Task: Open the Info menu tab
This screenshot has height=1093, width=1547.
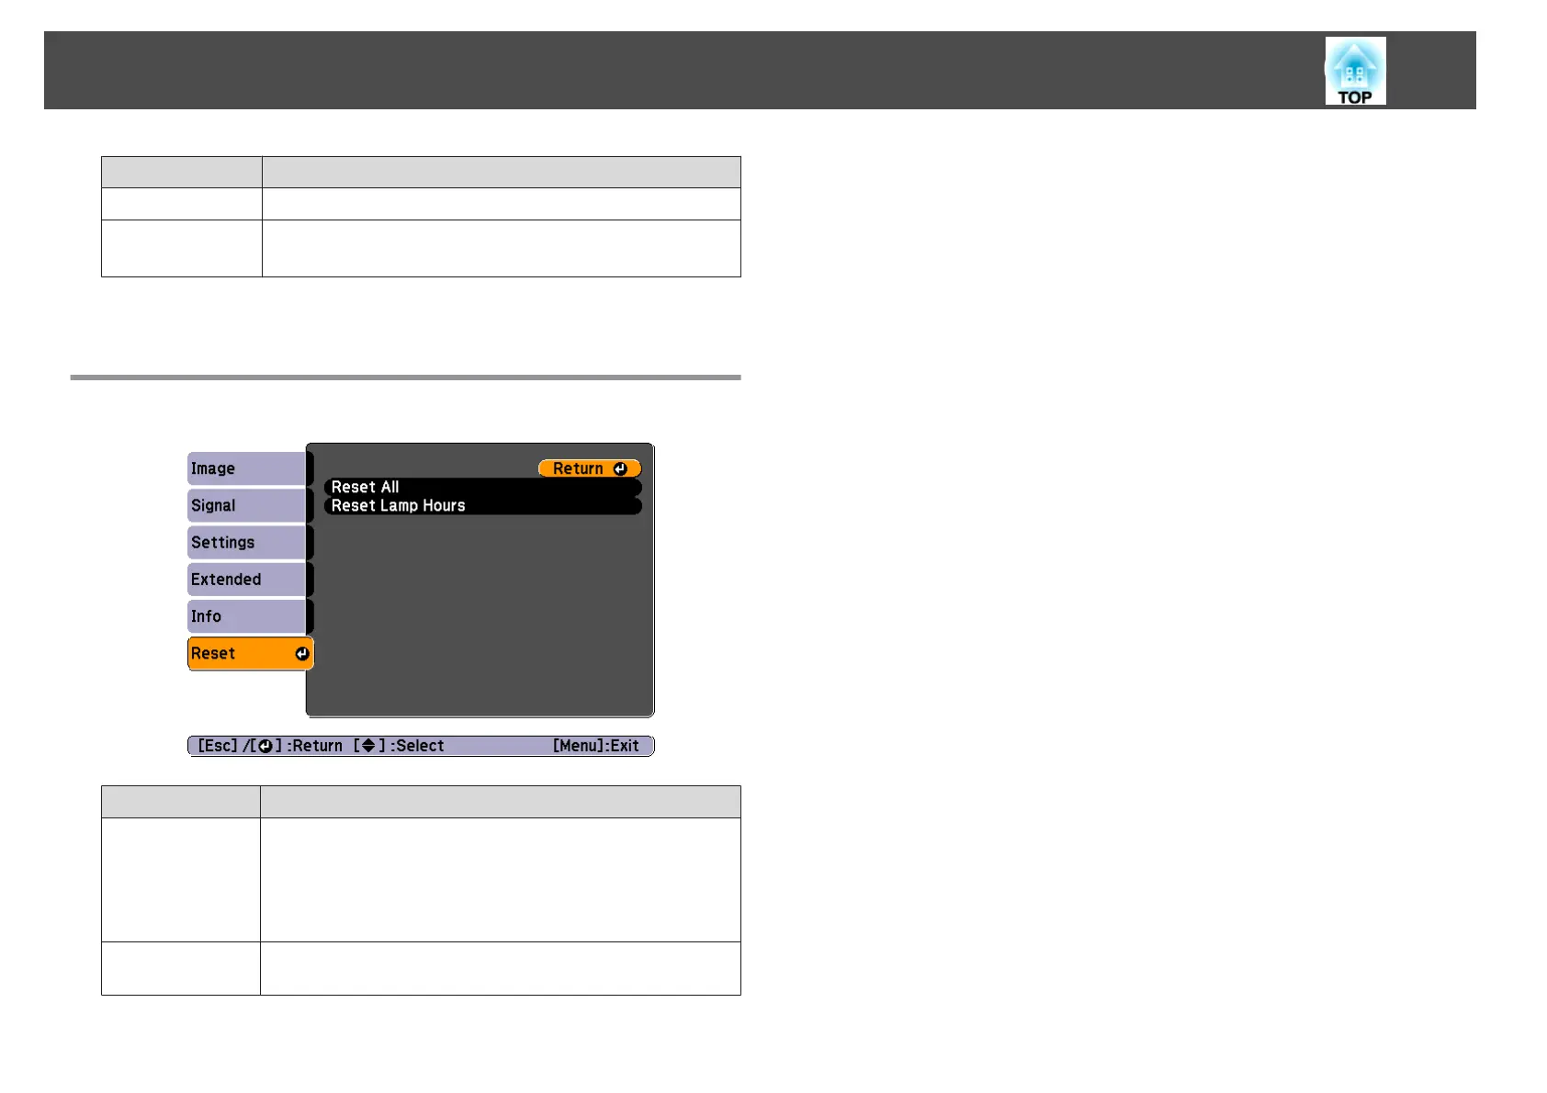Action: tap(248, 616)
